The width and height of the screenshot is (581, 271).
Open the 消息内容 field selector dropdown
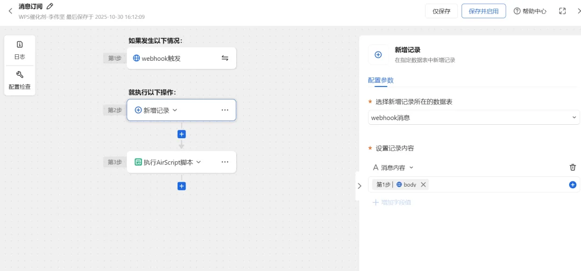(393, 167)
